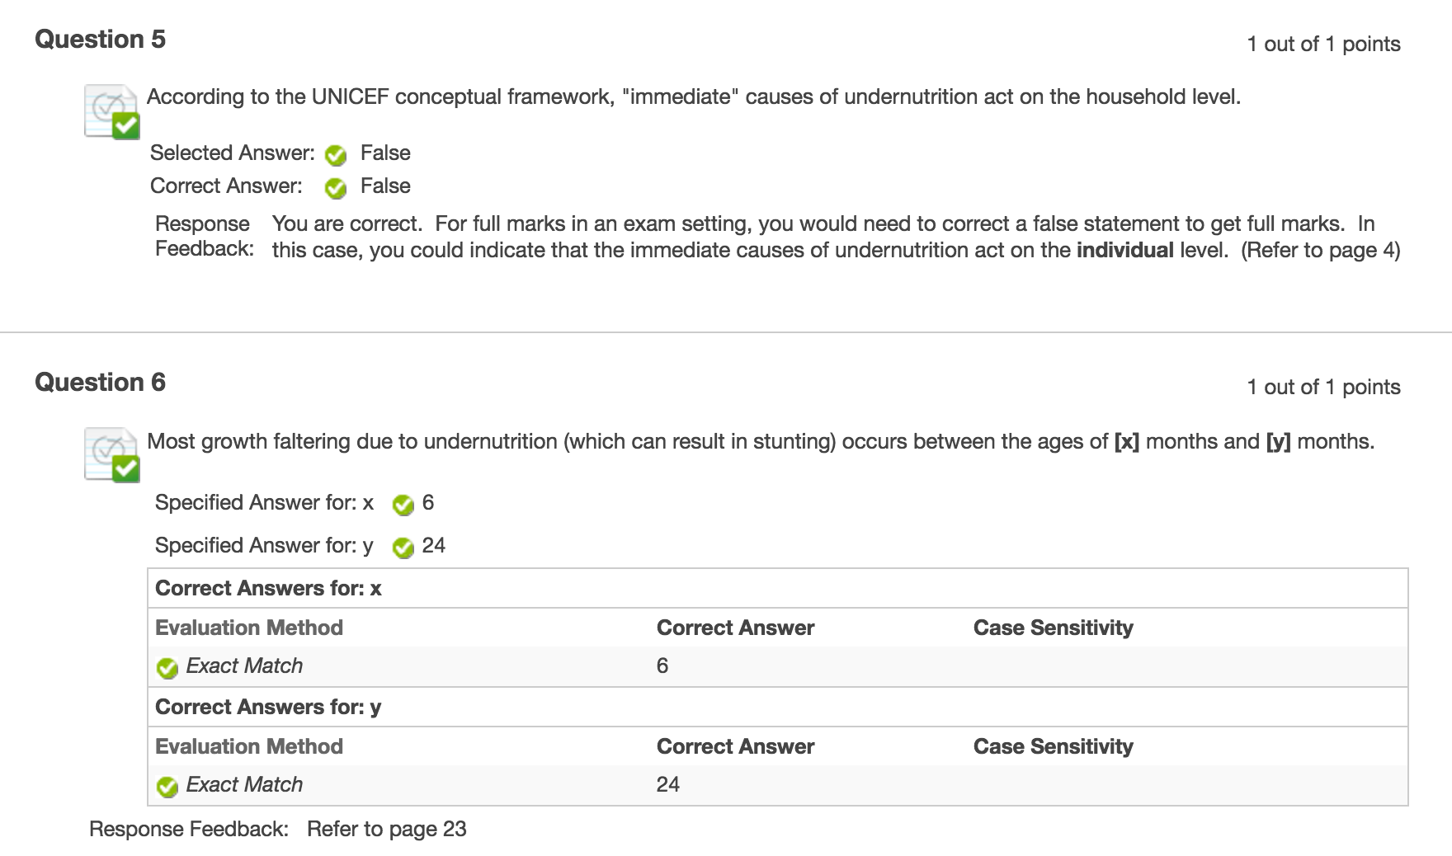Click 'Refer to page 23' feedback text
Image resolution: width=1452 pixels, height=856 pixels.
click(x=387, y=830)
